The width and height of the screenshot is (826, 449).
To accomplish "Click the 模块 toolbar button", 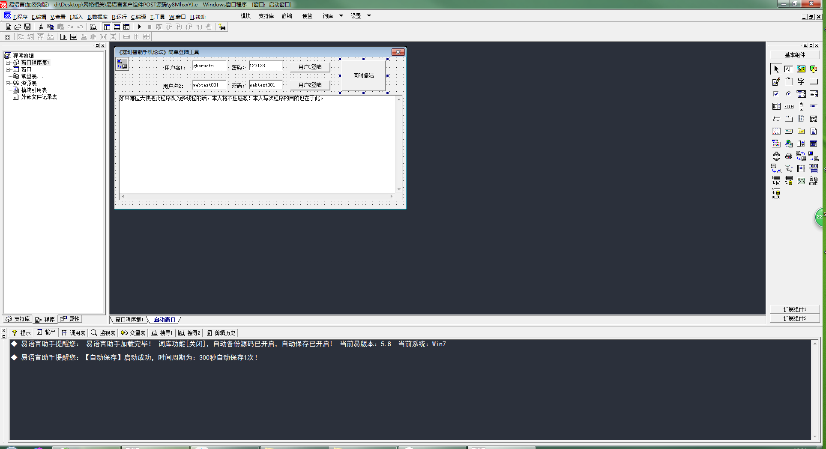I will 245,16.
